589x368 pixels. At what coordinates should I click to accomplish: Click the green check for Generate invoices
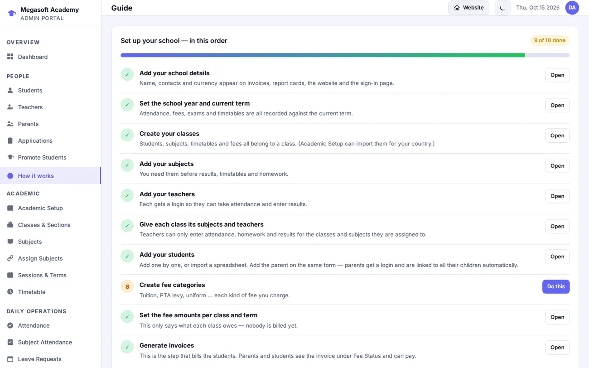tap(127, 347)
